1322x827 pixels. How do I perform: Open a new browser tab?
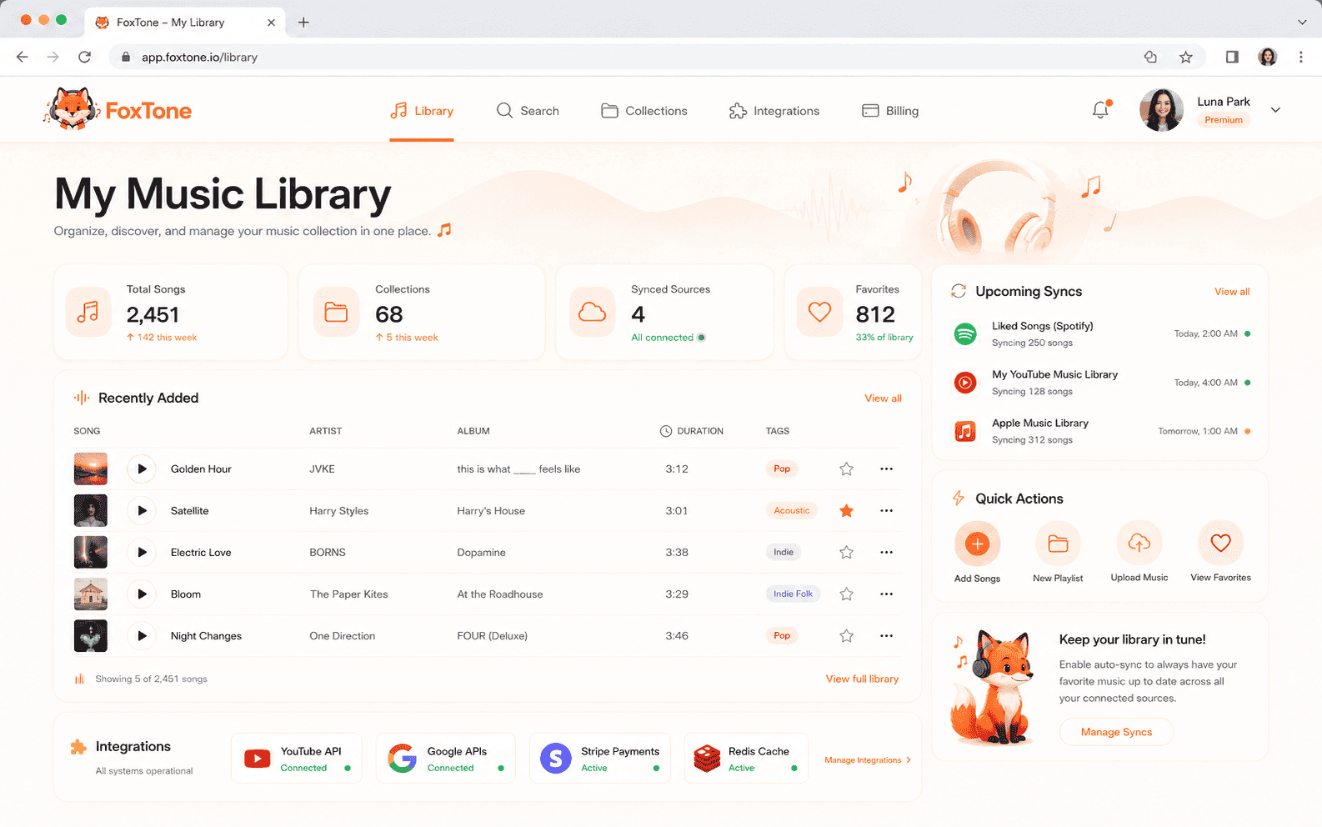click(x=303, y=23)
